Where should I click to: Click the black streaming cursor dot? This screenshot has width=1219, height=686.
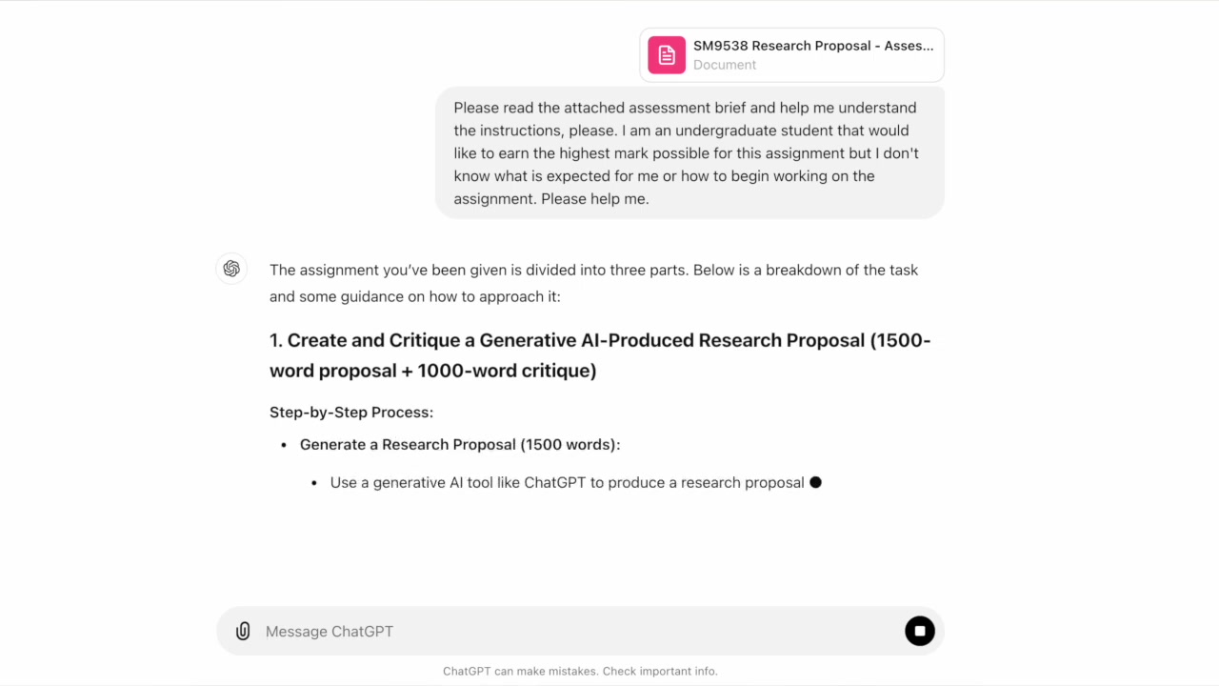pyautogui.click(x=815, y=482)
